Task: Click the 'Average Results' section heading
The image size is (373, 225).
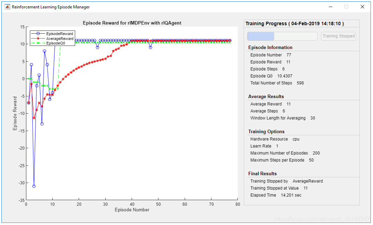Action: [x=266, y=97]
